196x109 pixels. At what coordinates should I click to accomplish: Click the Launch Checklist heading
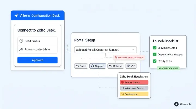[x=166, y=41]
